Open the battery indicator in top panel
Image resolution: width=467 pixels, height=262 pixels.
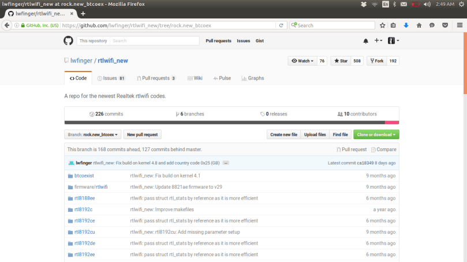416,4
